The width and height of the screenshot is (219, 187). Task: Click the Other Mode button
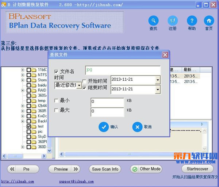(146, 169)
